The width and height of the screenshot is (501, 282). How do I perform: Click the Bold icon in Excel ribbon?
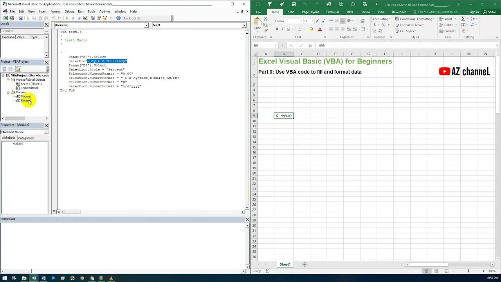point(277,29)
